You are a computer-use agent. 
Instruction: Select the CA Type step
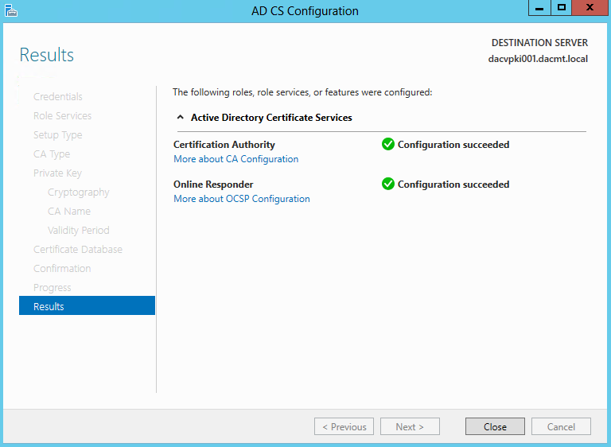point(52,154)
